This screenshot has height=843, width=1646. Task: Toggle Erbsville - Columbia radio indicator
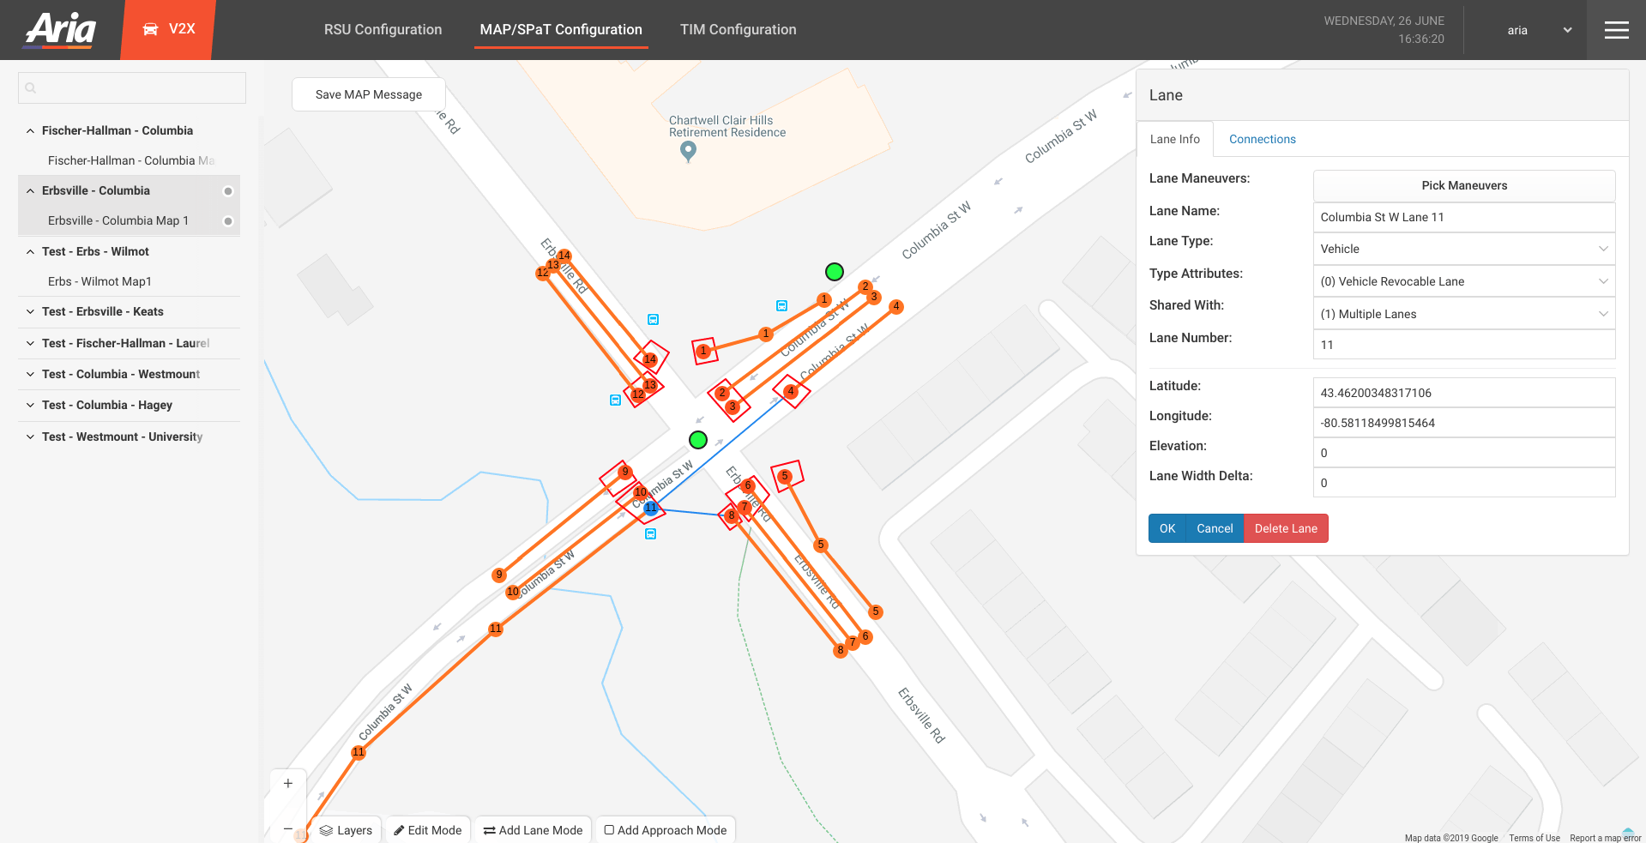(228, 191)
